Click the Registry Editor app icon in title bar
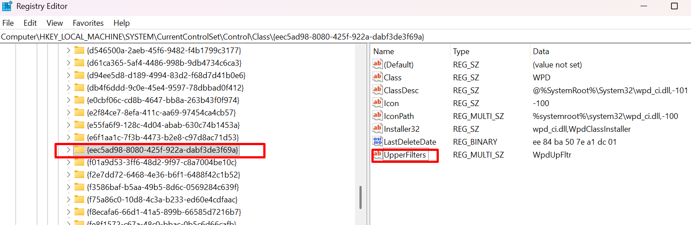The height and width of the screenshot is (225, 691). click(7, 6)
